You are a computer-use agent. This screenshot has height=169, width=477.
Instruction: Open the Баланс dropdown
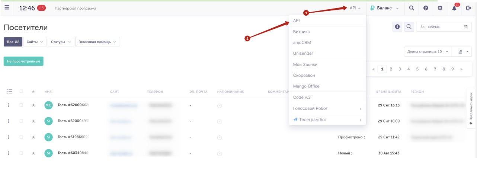coord(385,8)
